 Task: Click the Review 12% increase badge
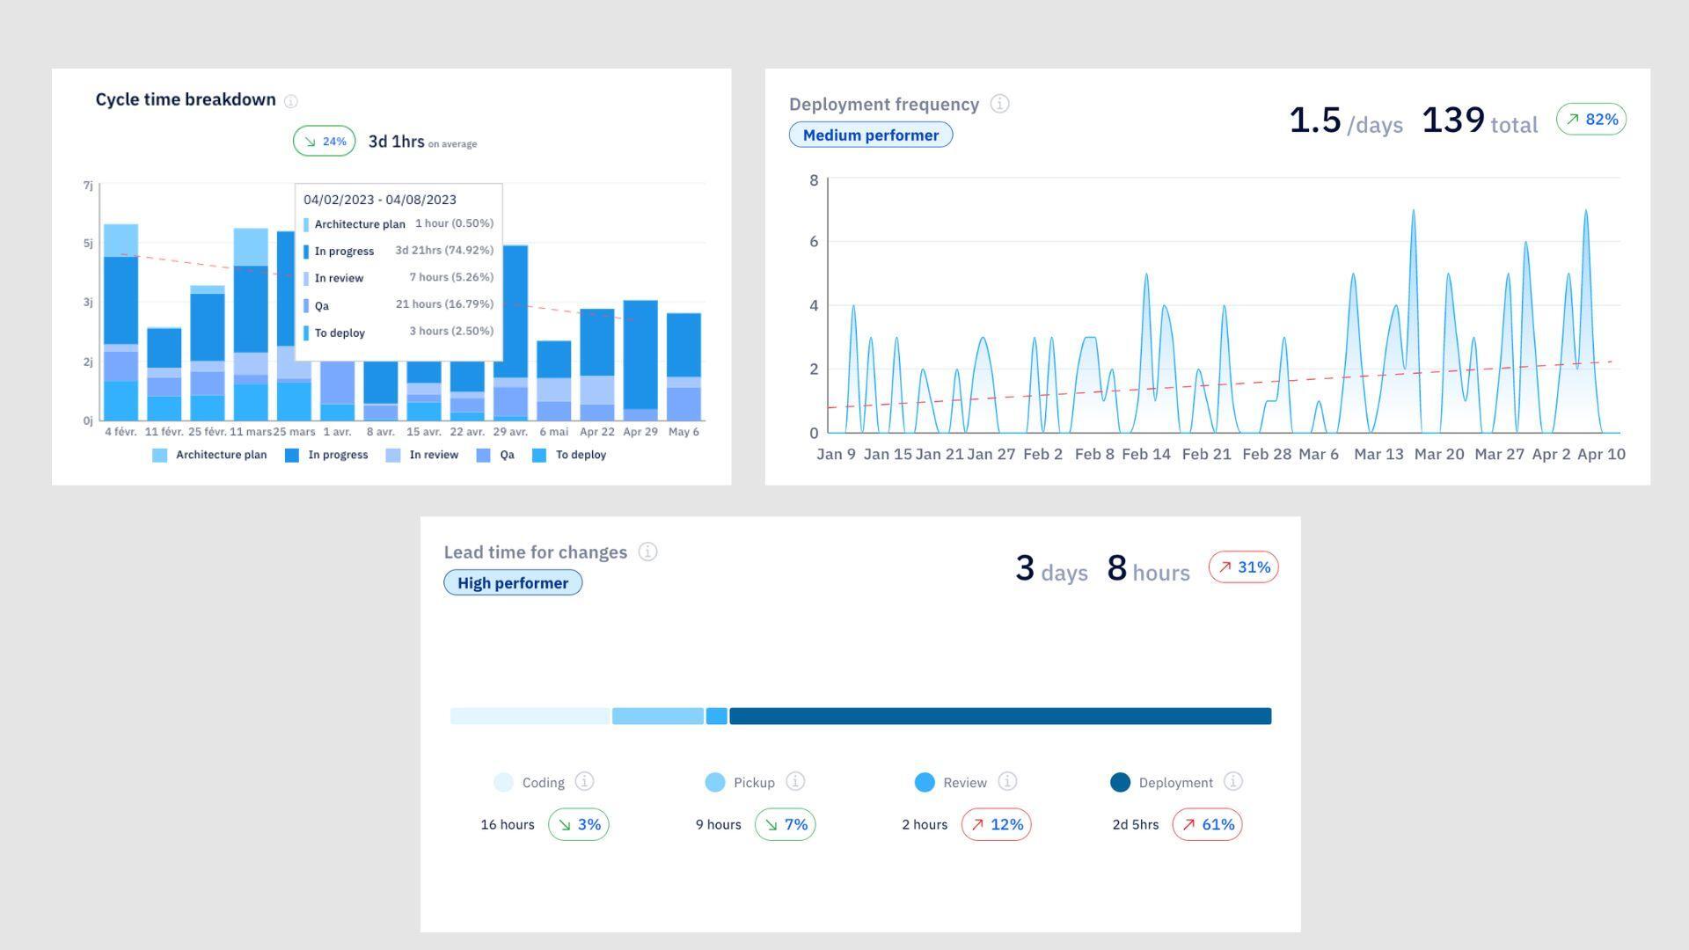(996, 824)
